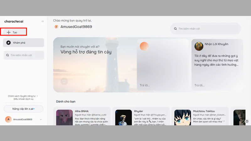This screenshot has width=251, height=141.
Task: Open the Điều khoản Dịch vụ link
Action: 24,99
